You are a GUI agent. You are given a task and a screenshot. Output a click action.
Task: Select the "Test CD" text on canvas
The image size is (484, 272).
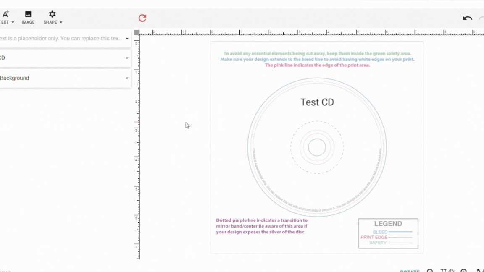(317, 102)
